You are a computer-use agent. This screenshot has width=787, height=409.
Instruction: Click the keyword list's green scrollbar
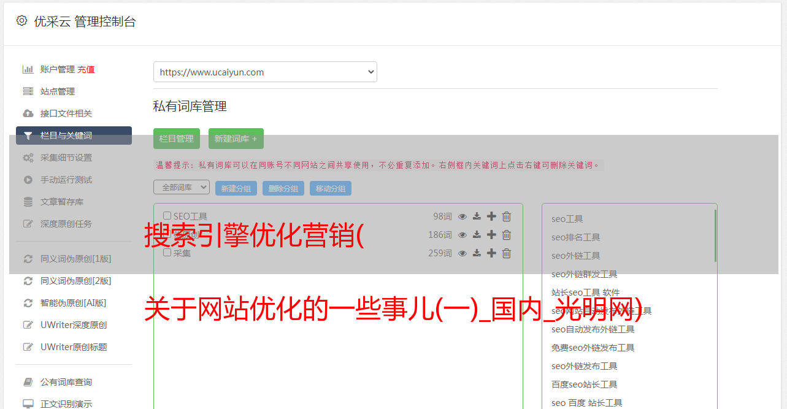point(715,235)
